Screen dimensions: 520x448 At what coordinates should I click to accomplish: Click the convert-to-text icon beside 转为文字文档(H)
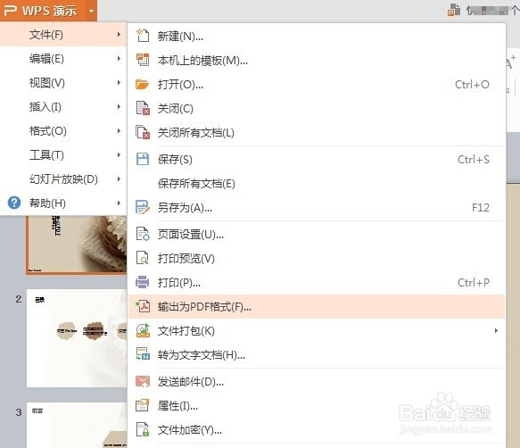click(x=143, y=354)
